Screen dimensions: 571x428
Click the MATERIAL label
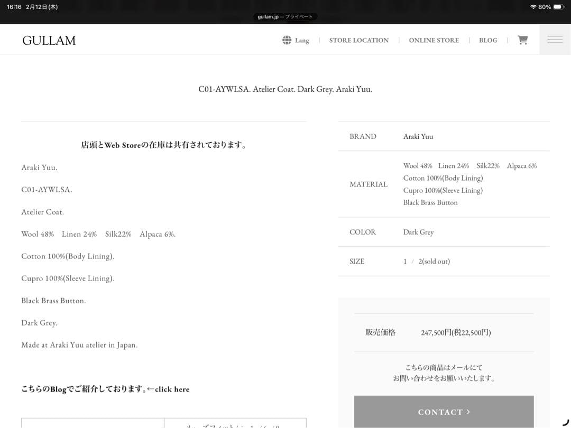click(x=369, y=184)
